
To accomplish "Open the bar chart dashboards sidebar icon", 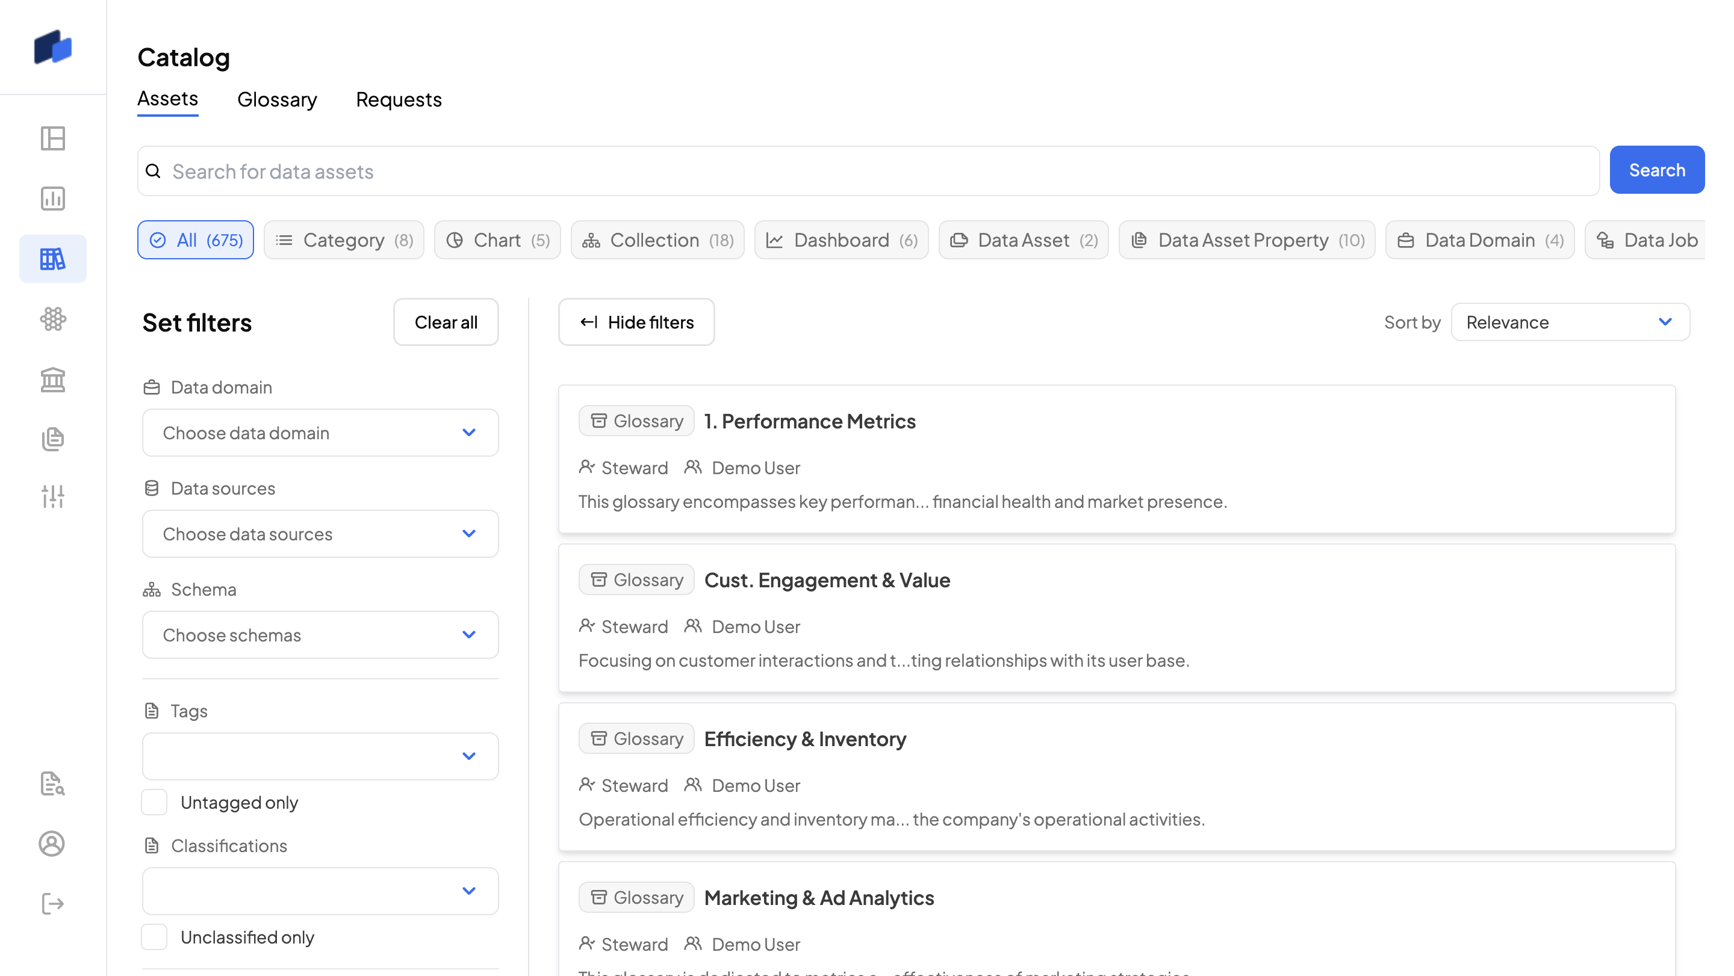I will pyautogui.click(x=52, y=199).
